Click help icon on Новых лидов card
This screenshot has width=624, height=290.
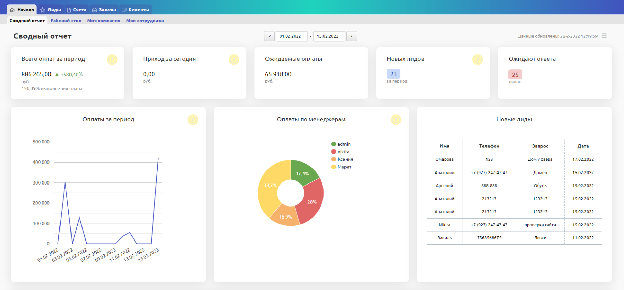478,59
